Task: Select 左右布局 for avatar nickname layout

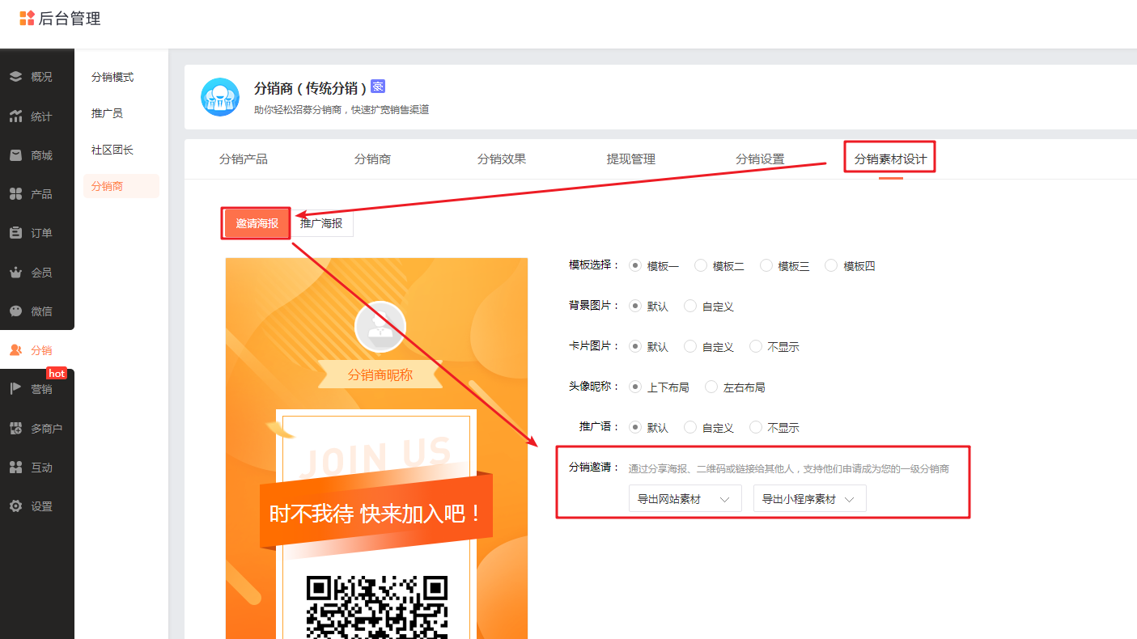Action: [711, 387]
